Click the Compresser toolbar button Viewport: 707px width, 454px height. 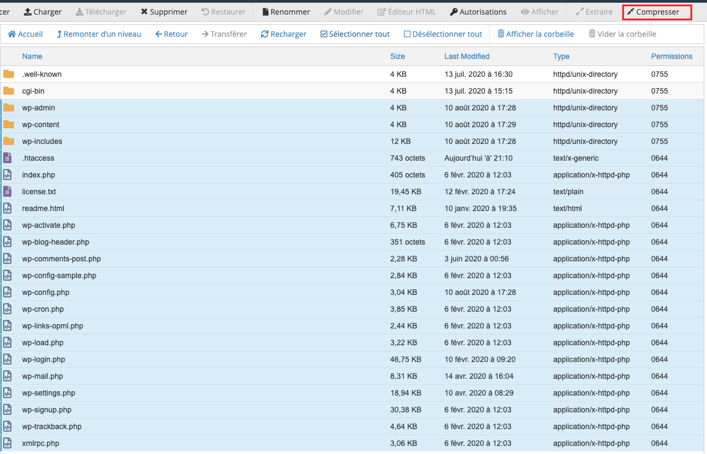coord(657,12)
